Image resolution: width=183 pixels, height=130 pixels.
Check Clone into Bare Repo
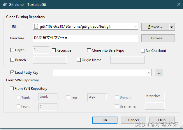tap(89, 50)
